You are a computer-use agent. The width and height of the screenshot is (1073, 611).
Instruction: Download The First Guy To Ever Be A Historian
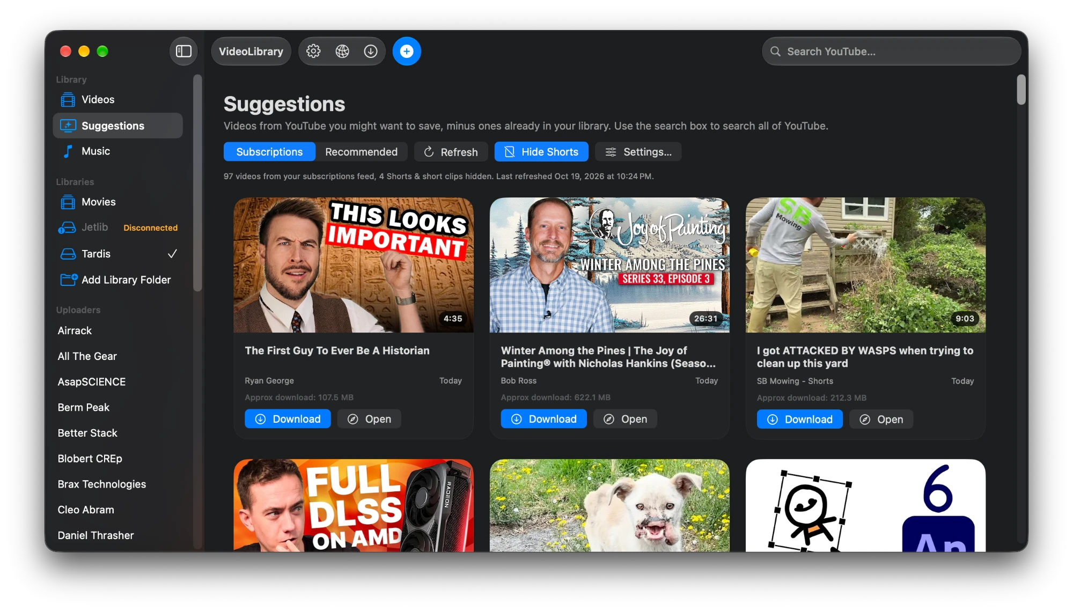click(288, 419)
